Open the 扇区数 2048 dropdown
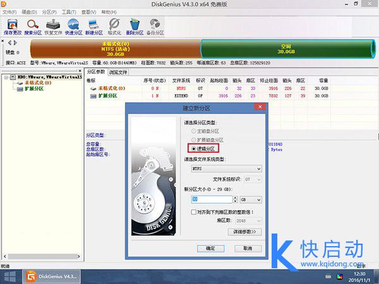Image resolution: width=379 pixels, height=284 pixels. [248, 220]
